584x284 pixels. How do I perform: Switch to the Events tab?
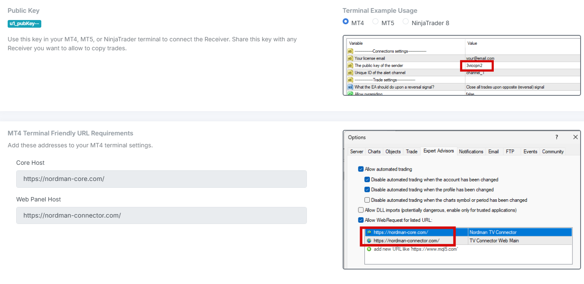tap(530, 152)
